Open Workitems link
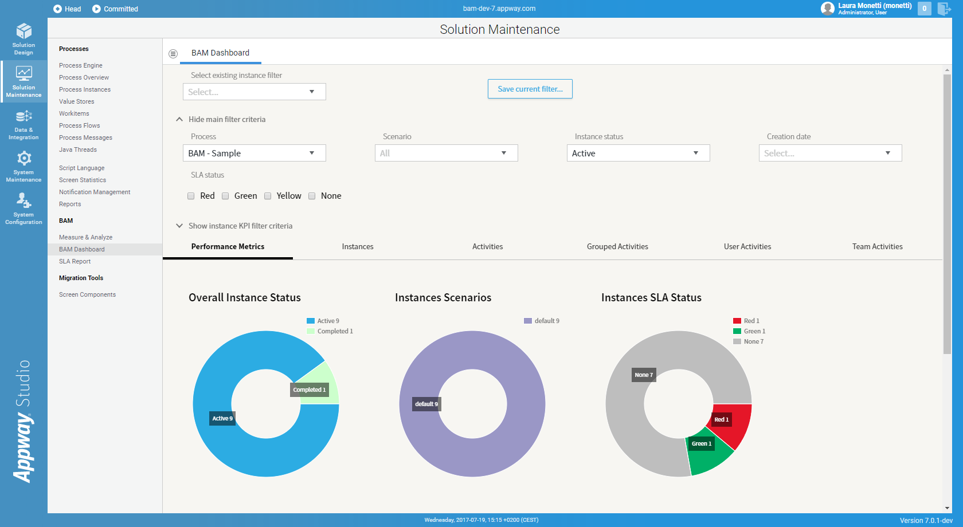 [74, 113]
